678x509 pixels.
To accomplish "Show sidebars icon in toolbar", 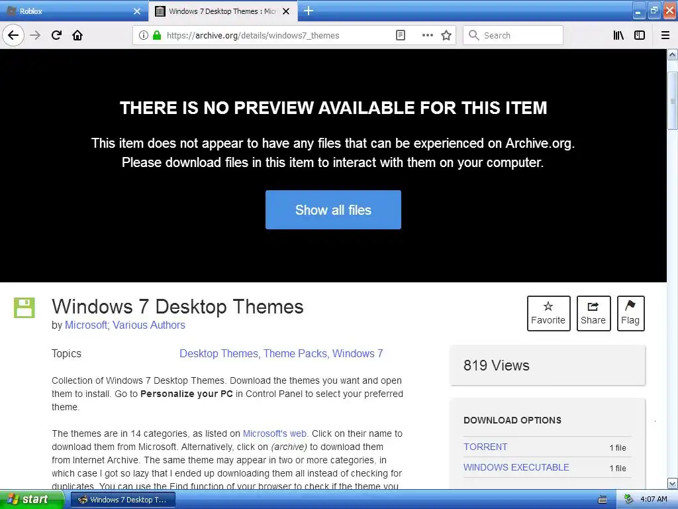I will 640,36.
